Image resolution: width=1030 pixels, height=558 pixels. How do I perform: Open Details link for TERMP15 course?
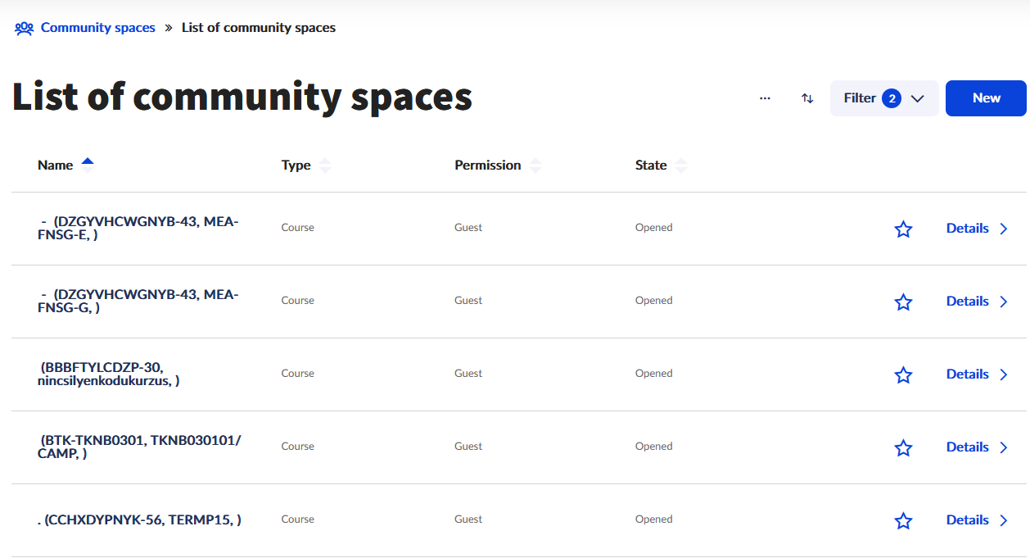(967, 520)
